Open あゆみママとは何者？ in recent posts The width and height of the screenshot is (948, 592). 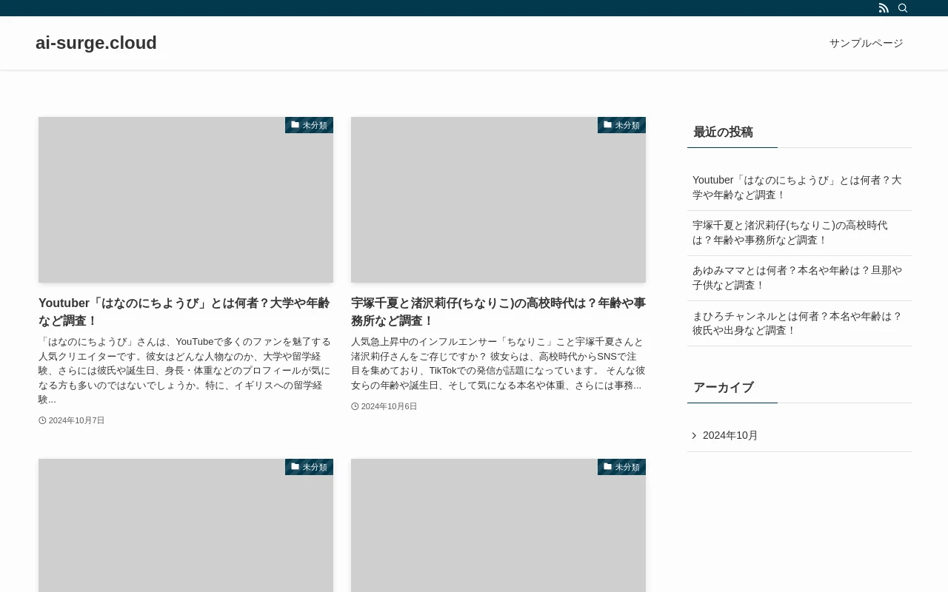[x=797, y=277]
